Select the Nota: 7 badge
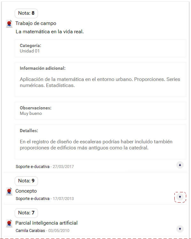Image resolution: width=191 pixels, height=239 pixels. tap(26, 213)
